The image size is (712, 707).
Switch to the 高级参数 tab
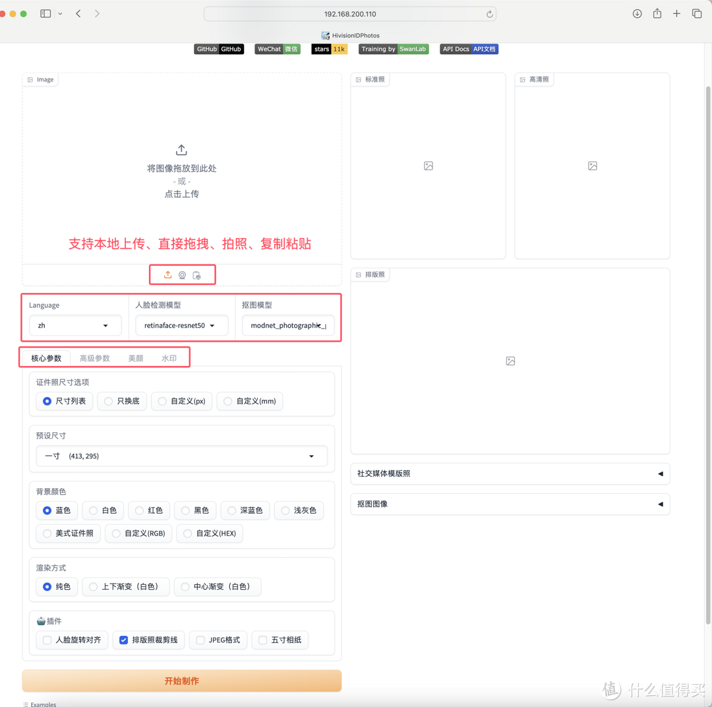point(94,358)
